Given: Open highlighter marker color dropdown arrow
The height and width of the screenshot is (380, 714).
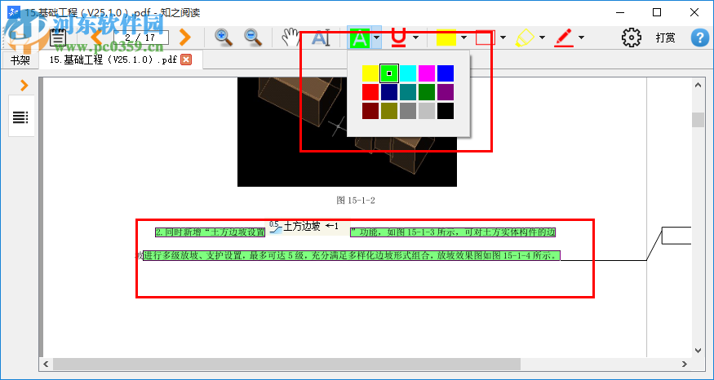Looking at the screenshot, I should 542,38.
